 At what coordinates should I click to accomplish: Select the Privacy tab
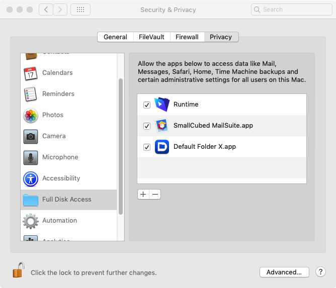pos(221,37)
